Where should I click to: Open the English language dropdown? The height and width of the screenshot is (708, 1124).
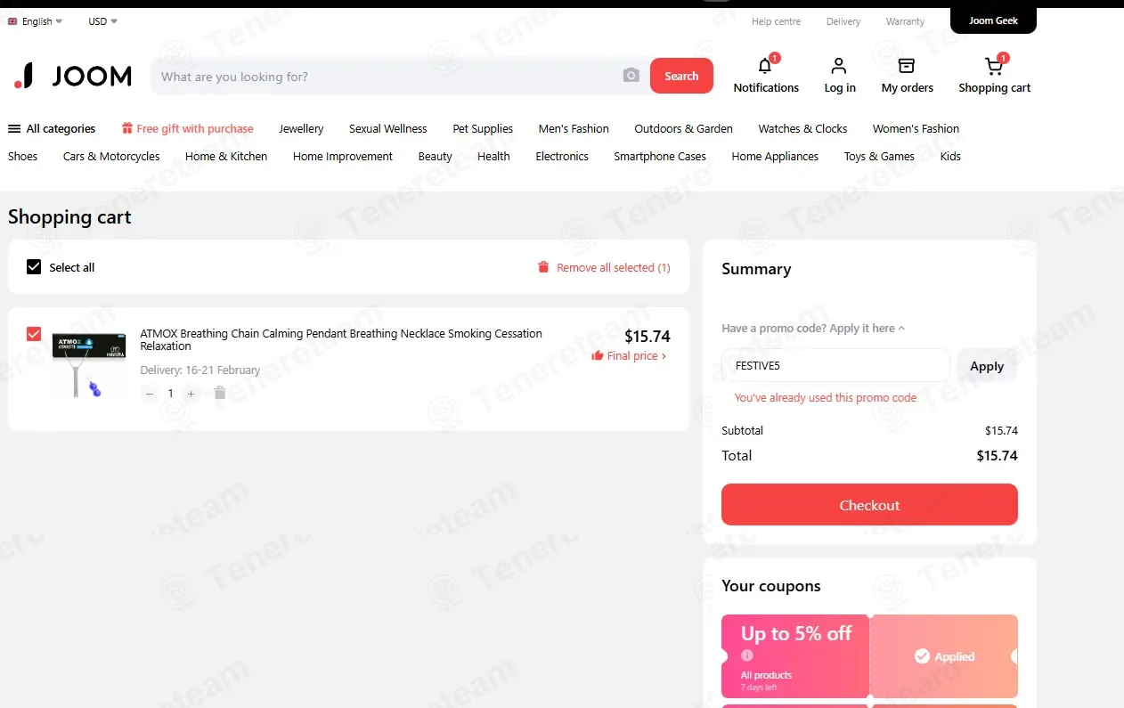42,21
